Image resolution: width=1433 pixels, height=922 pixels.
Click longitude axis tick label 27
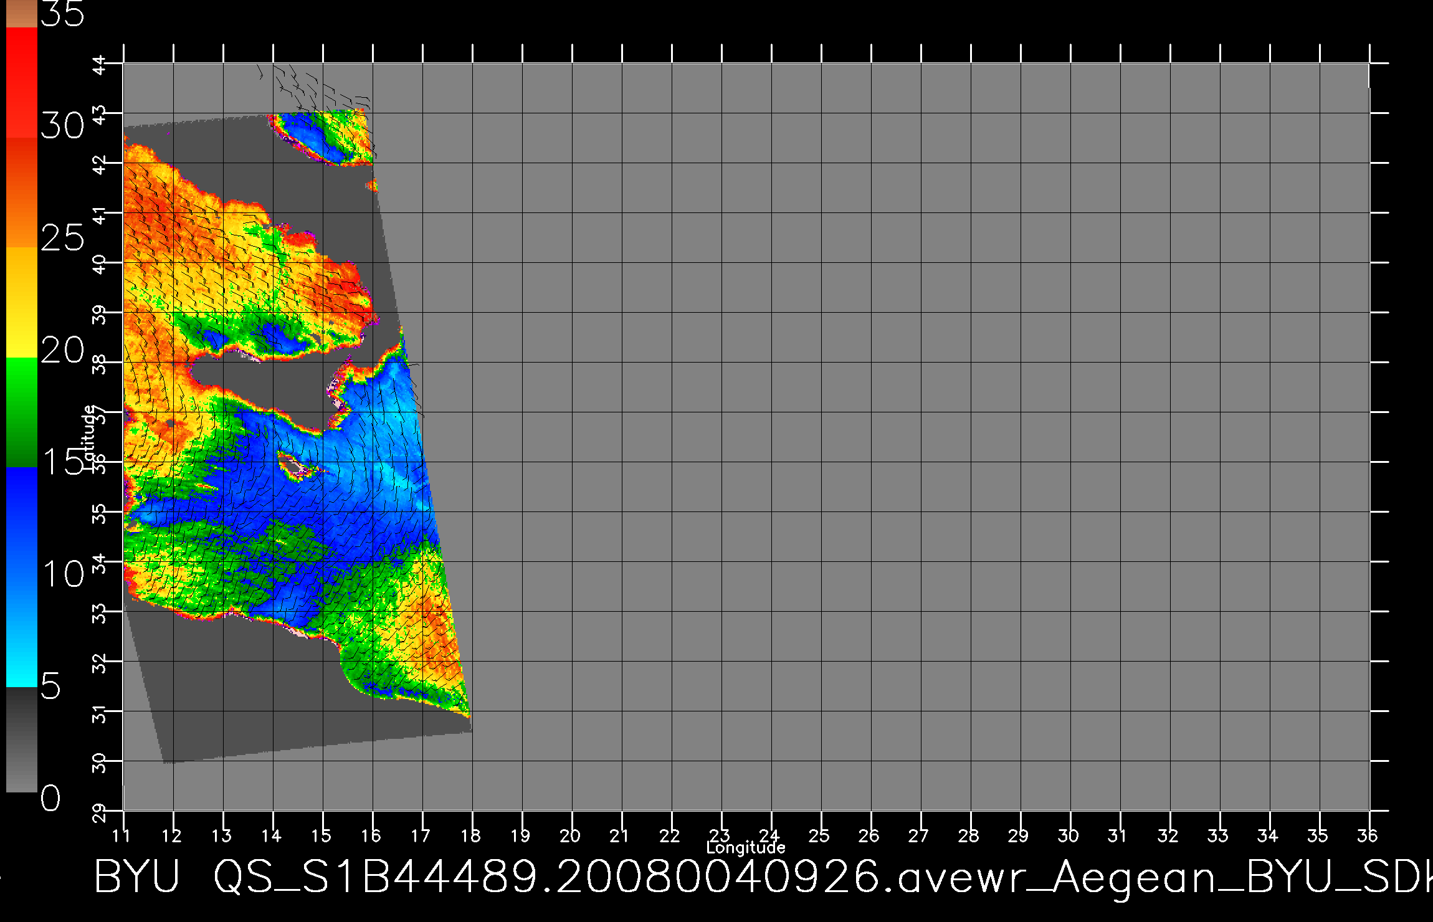pyautogui.click(x=919, y=835)
